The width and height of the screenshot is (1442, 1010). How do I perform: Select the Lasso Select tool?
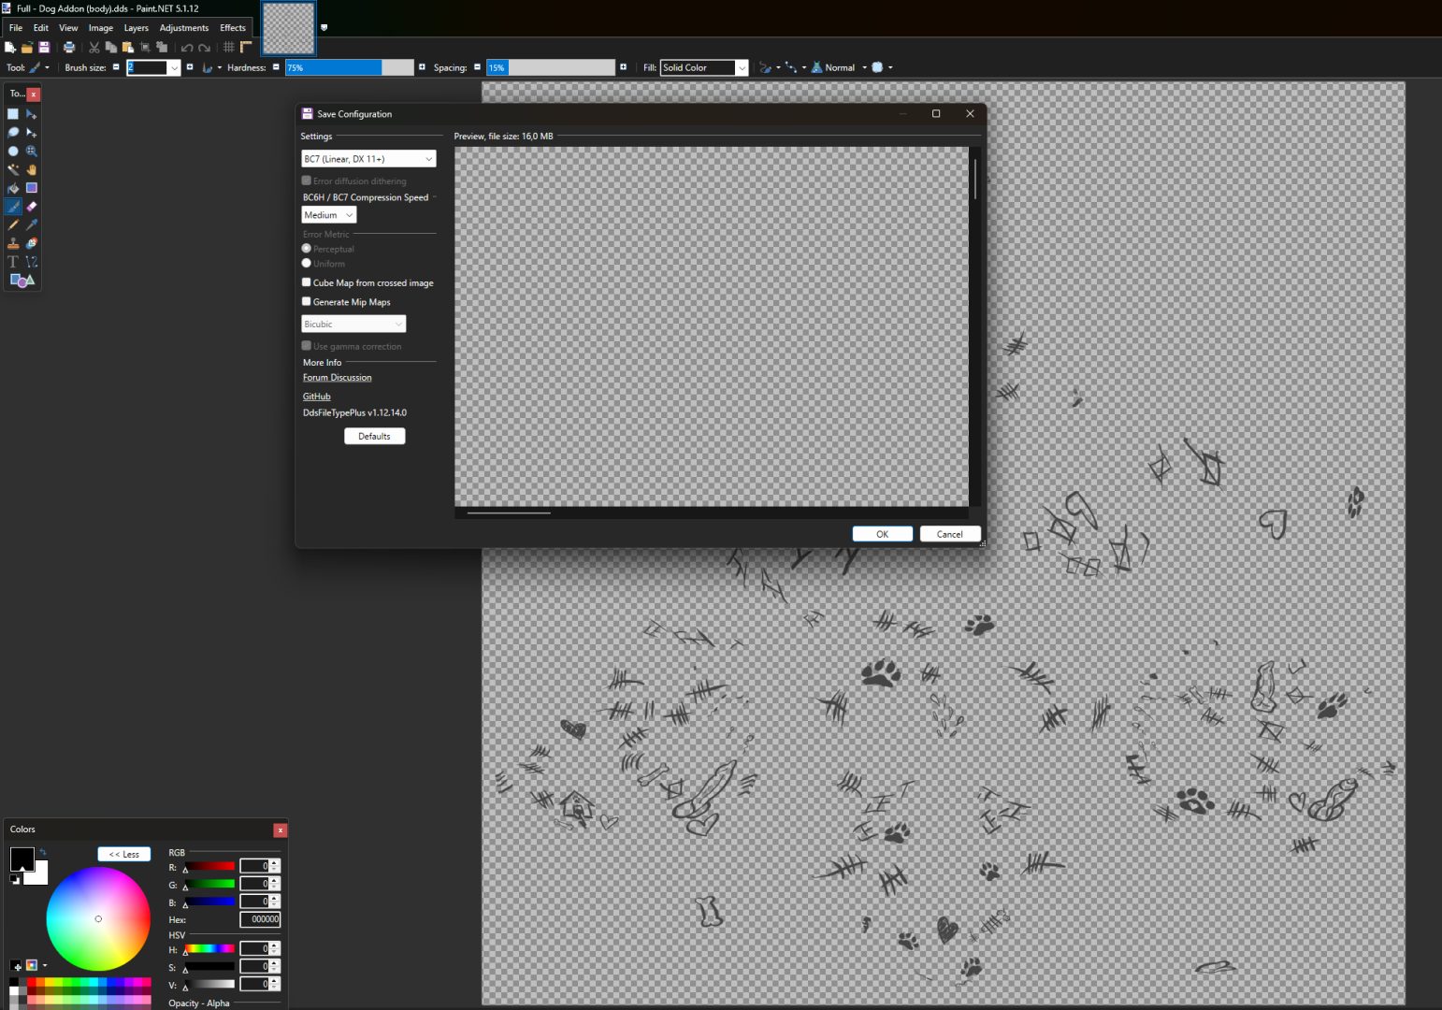13,133
